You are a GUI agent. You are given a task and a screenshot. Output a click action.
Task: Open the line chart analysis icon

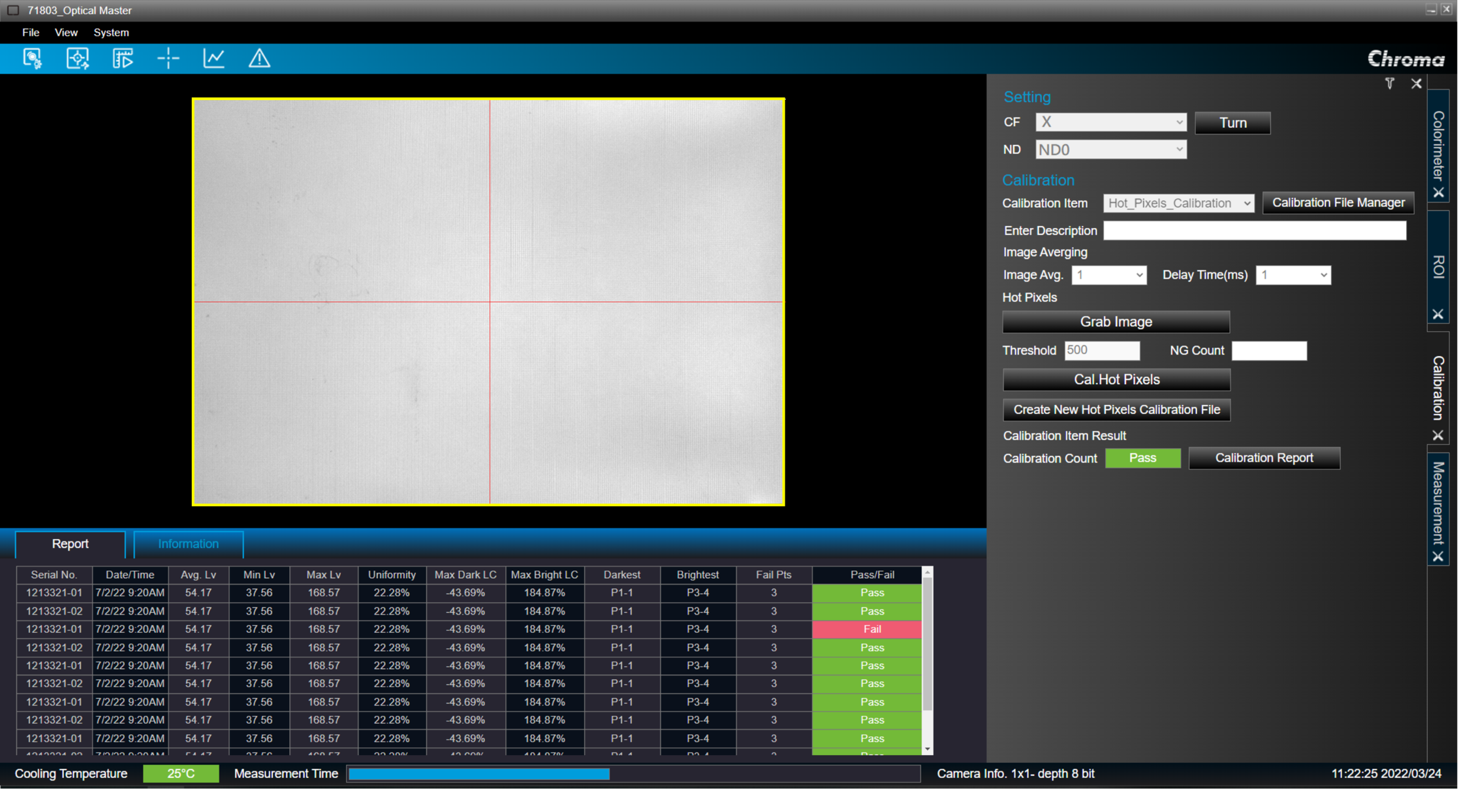(x=214, y=59)
